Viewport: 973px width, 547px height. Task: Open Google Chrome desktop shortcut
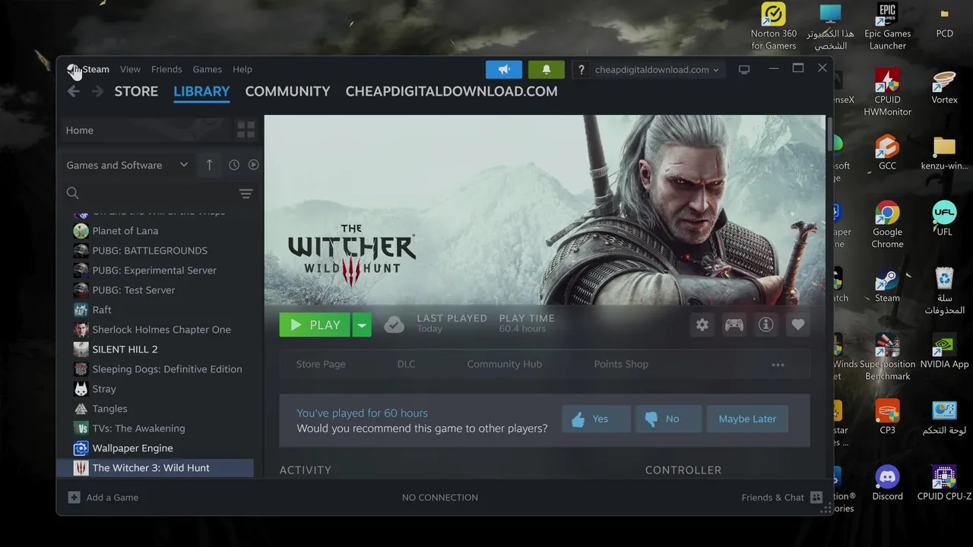click(x=887, y=225)
